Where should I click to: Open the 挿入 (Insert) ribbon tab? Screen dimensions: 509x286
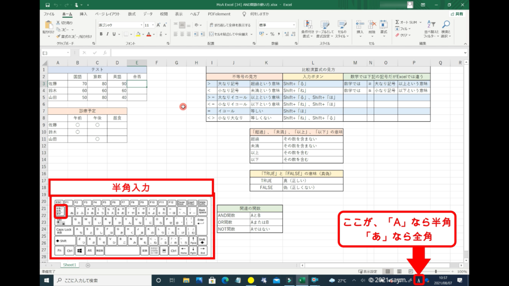coord(83,14)
